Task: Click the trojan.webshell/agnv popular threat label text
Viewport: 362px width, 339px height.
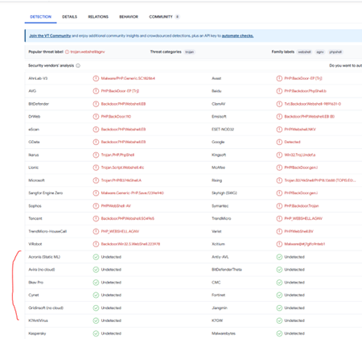Action: coord(88,52)
